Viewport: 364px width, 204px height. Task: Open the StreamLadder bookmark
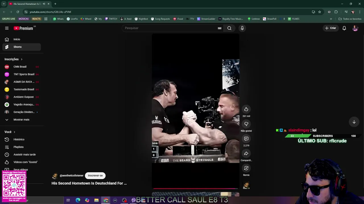[x=206, y=19]
